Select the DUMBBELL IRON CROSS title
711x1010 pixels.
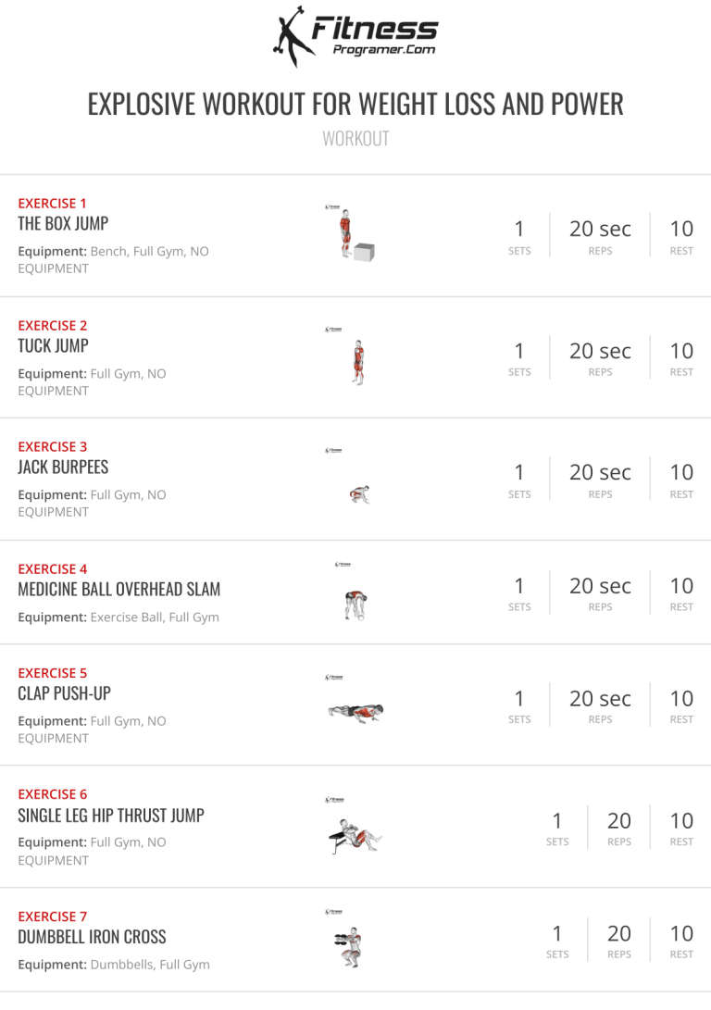point(92,936)
